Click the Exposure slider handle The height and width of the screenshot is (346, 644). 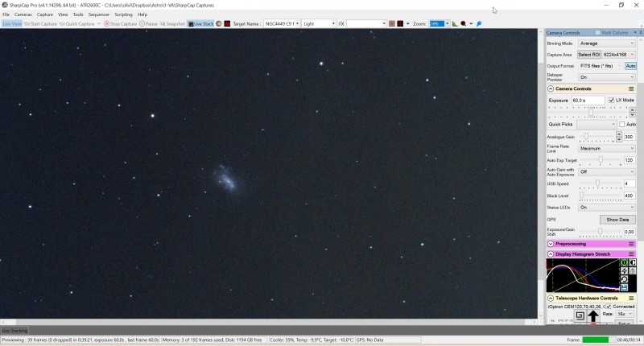pos(591,112)
